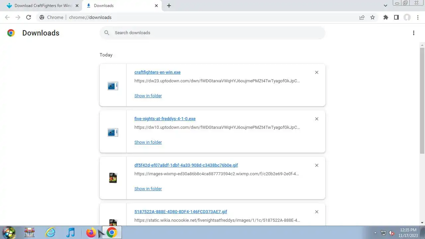This screenshot has height=239, width=425.
Task: Click the Today date heading
Action: click(106, 55)
